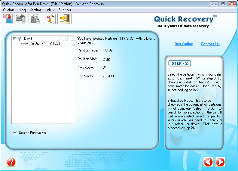Click the Partition Type value FAT32
The width and height of the screenshot is (238, 171).
[x=108, y=50]
